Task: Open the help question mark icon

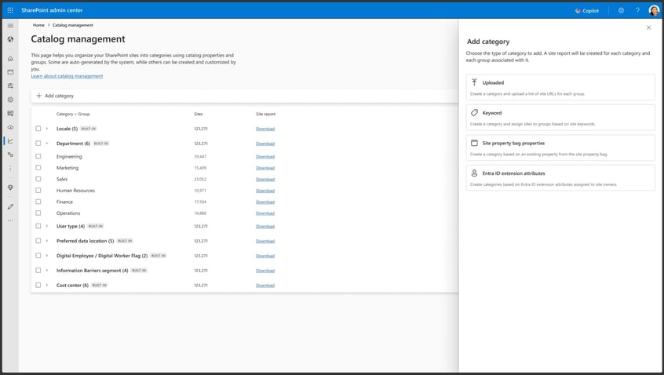Action: coord(637,10)
